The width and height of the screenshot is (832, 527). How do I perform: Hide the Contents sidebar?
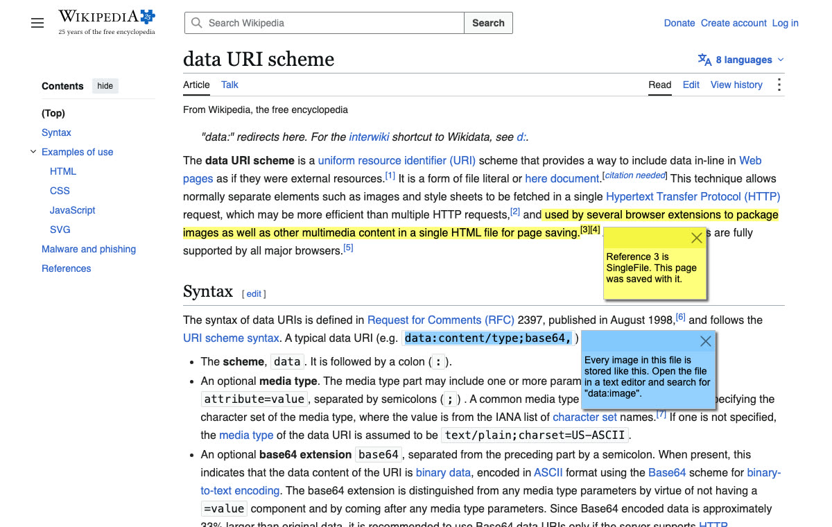105,86
